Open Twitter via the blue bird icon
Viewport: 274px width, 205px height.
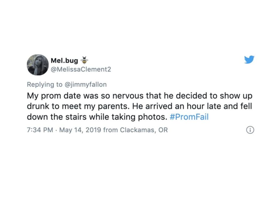(249, 60)
